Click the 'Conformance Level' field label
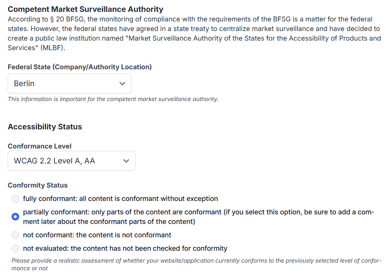The width and height of the screenshot is (390, 276). (39, 146)
